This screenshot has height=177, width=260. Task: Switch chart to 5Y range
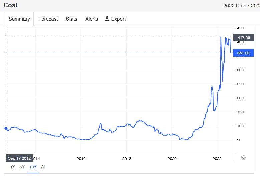click(x=22, y=167)
